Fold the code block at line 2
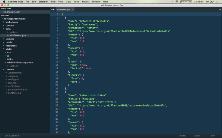222x138 pixels. (x=59, y=18)
